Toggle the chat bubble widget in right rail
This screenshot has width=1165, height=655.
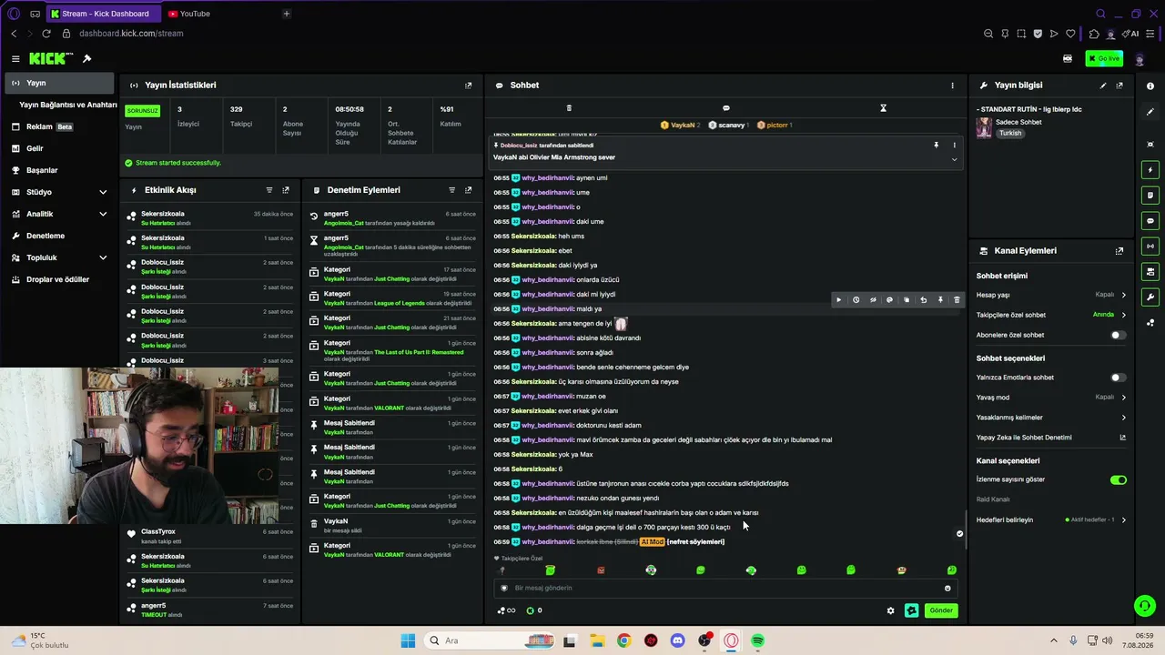1150,221
